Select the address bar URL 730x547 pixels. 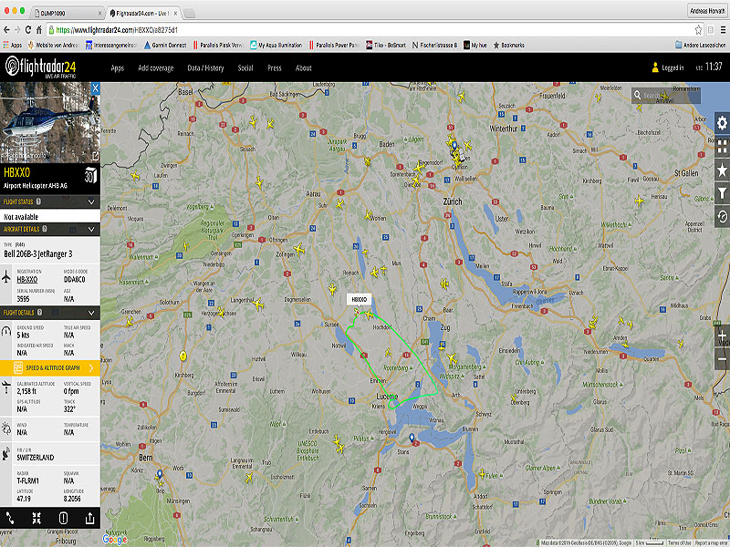coord(117,30)
